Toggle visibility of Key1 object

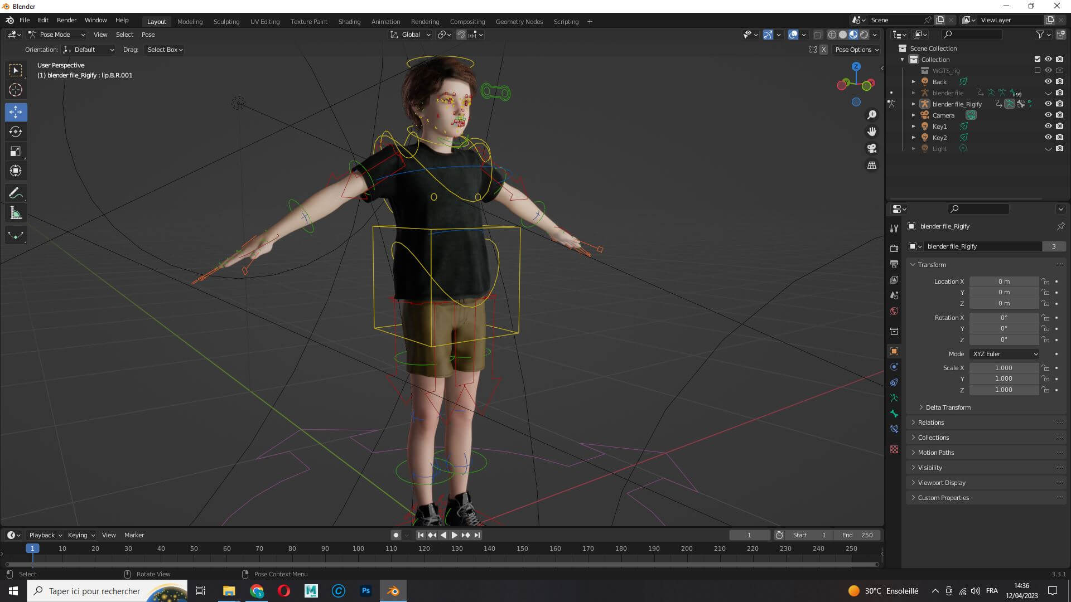click(x=1048, y=127)
